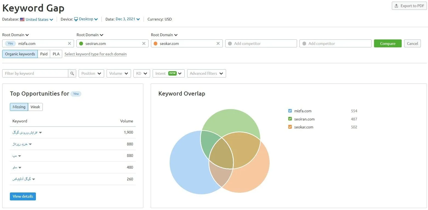428x210 pixels.
Task: Open the KD filter dropdown
Action: 142,73
